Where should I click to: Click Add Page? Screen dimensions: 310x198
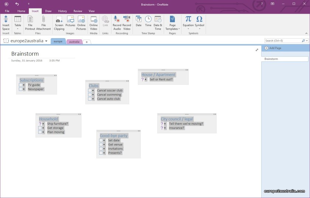(x=273, y=48)
